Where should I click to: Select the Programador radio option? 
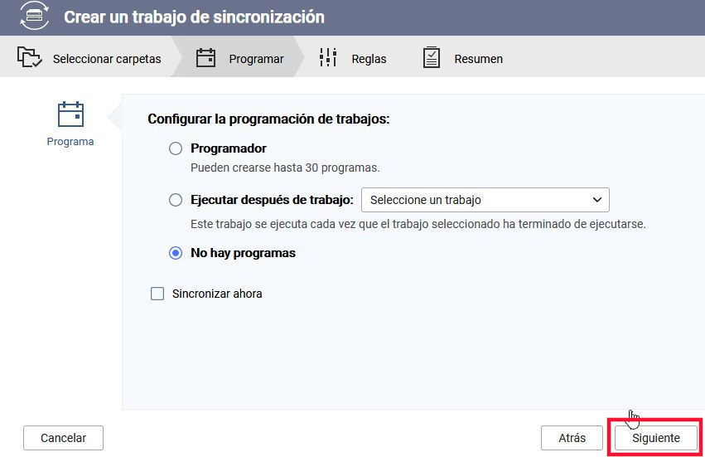click(176, 148)
